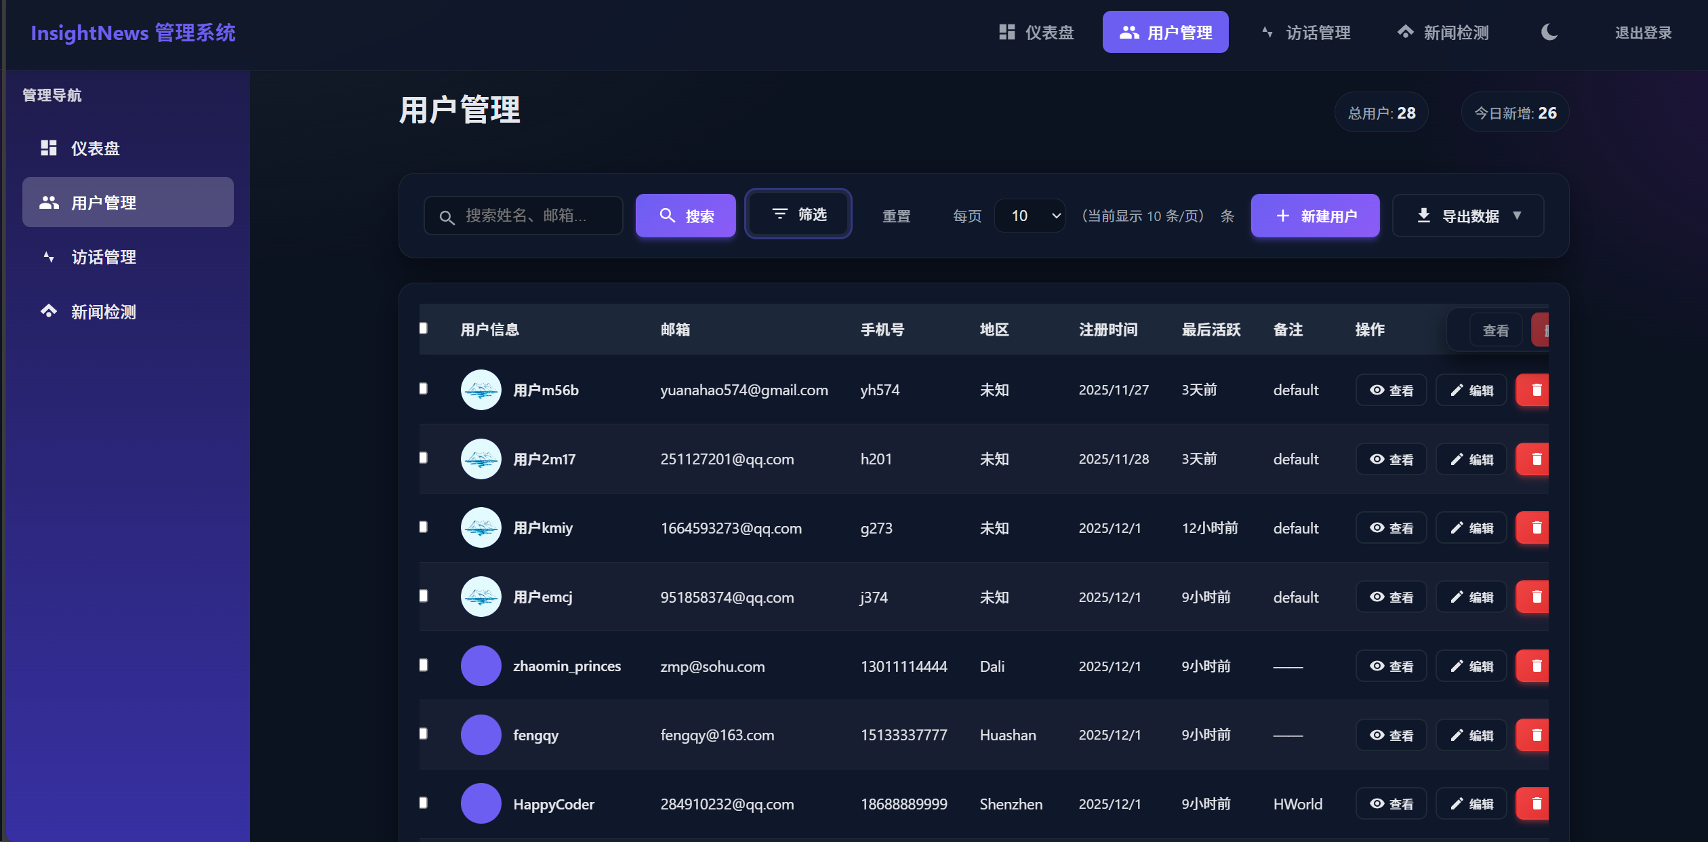Click the trash icon for fengqy row
Image resolution: width=1708 pixels, height=842 pixels.
(1536, 735)
